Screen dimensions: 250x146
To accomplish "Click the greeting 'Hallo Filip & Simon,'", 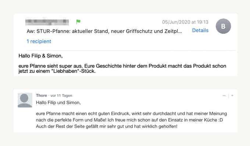I will [40, 56].
